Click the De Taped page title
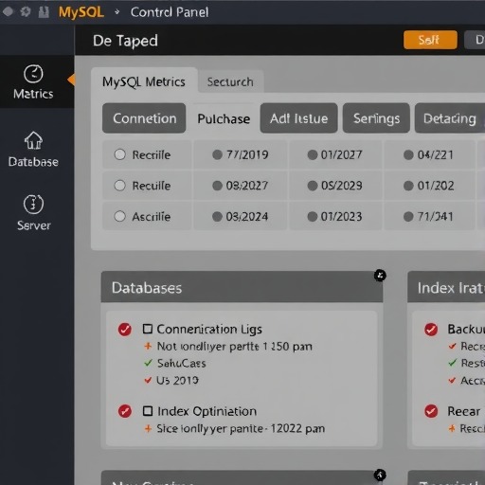This screenshot has width=485, height=485. coord(125,41)
